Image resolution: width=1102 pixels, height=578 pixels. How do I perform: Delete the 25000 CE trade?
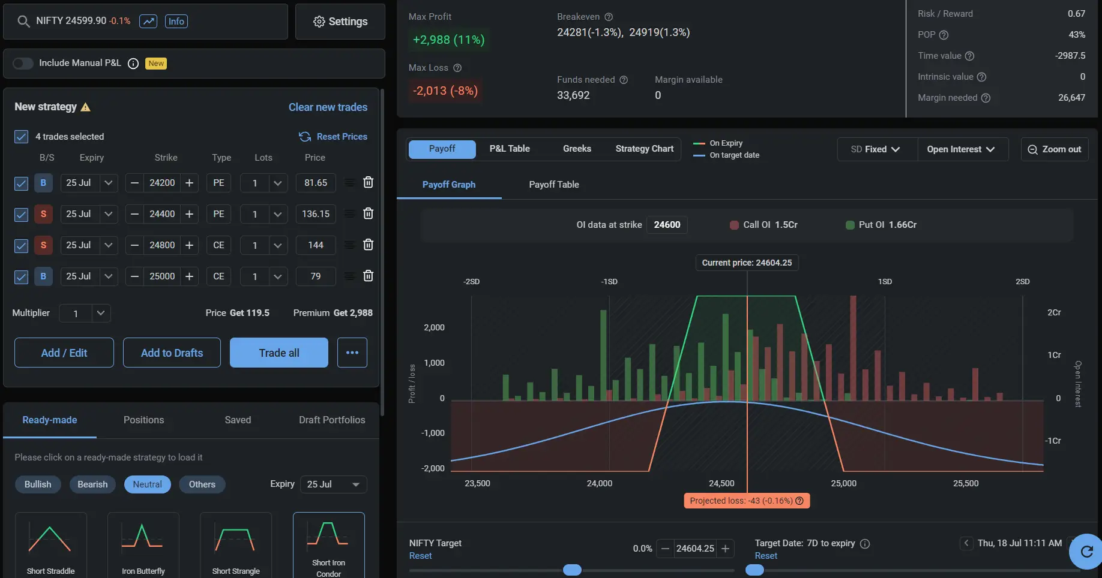(x=369, y=276)
